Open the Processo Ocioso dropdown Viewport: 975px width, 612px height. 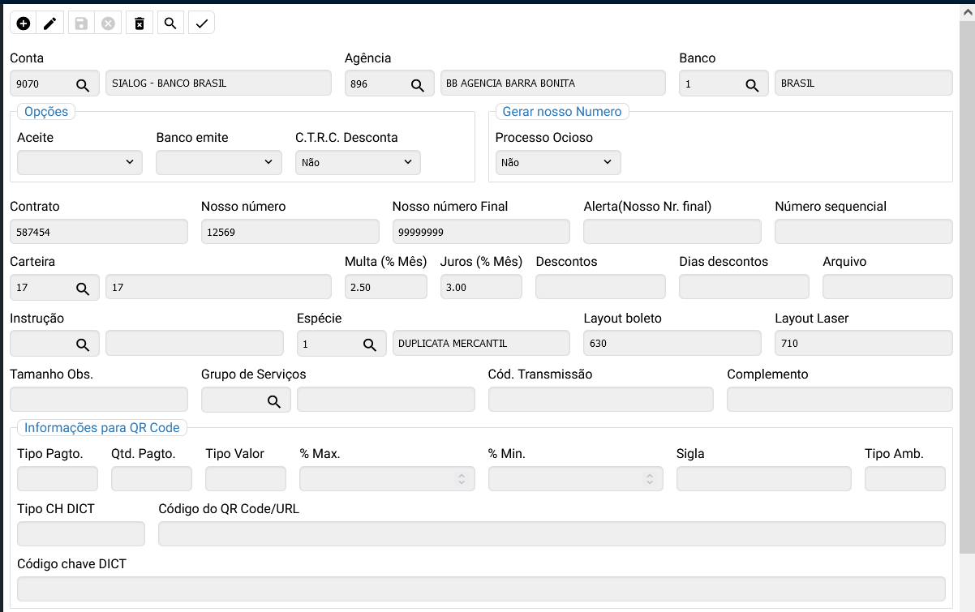click(558, 162)
